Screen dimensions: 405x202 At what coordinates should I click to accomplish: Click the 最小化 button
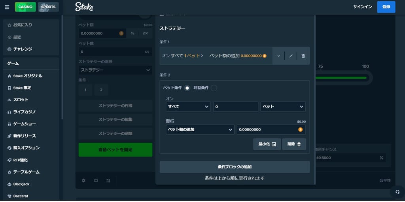[x=267, y=144]
